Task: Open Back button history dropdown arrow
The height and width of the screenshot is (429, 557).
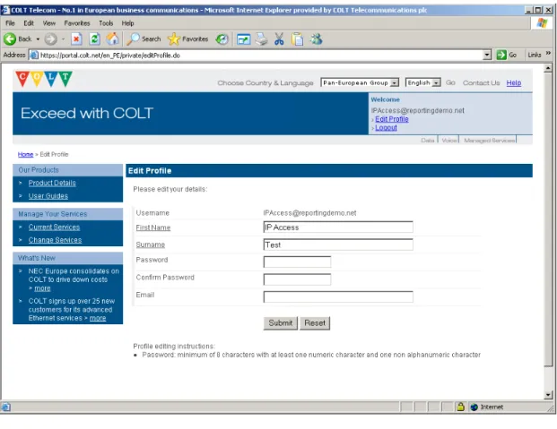Action: 38,39
